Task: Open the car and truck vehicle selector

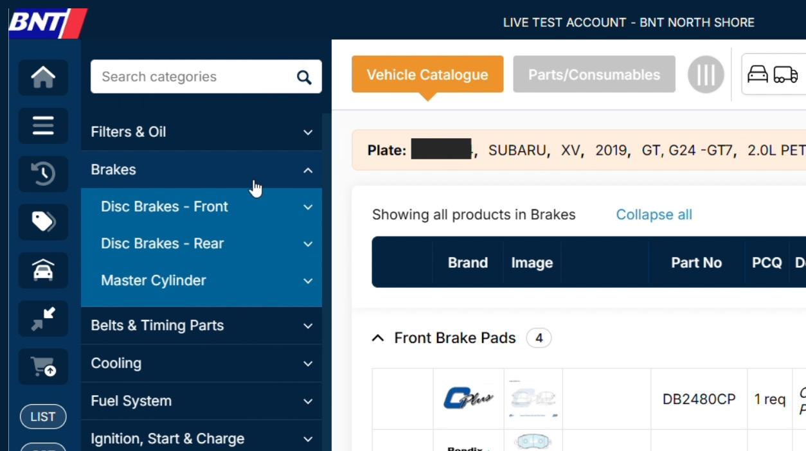Action: coord(773,75)
